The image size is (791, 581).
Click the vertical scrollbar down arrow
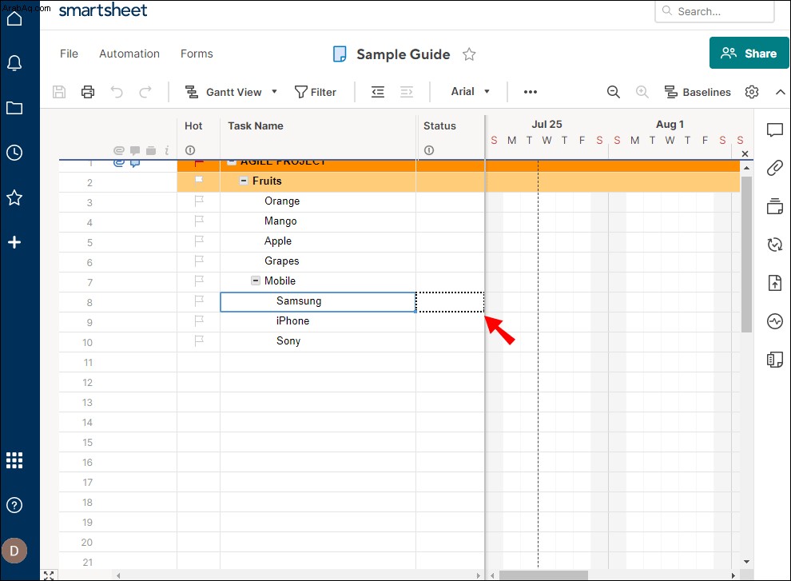pos(746,561)
